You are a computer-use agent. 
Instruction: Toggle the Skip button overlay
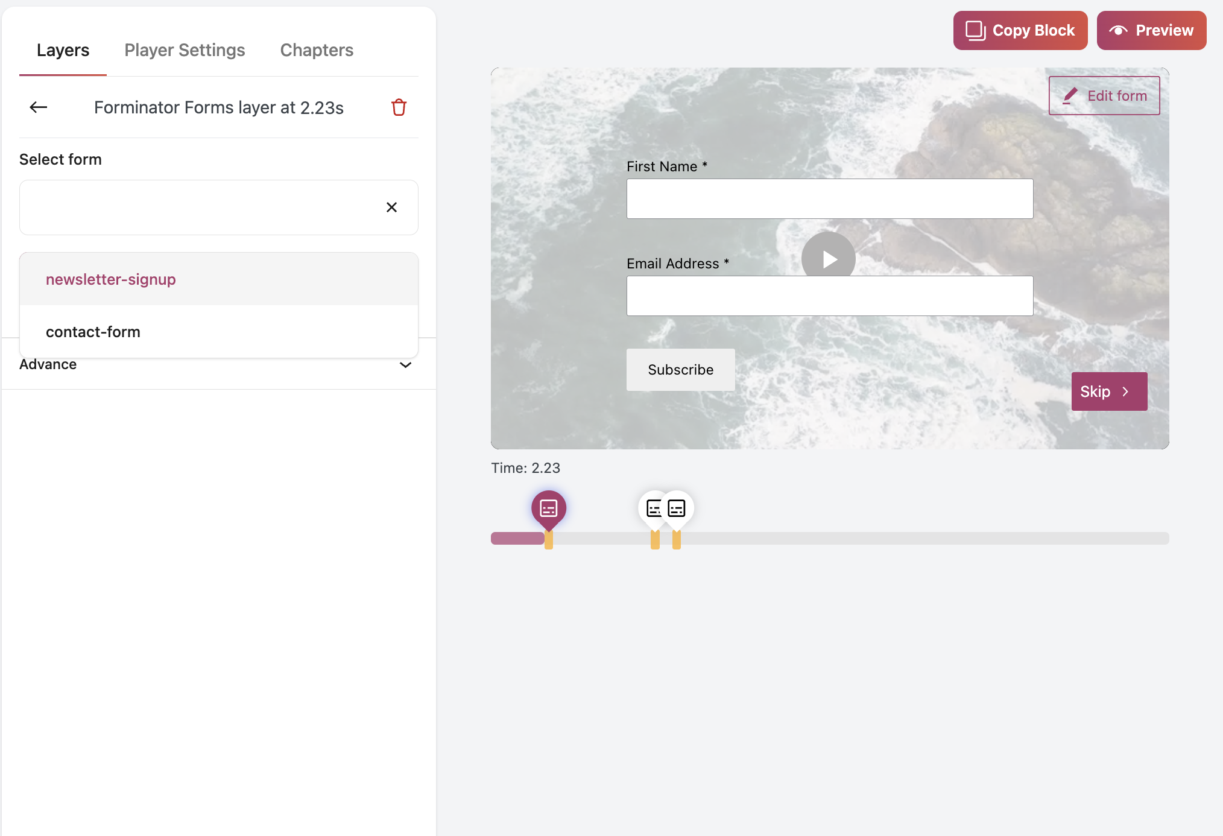click(x=1109, y=391)
